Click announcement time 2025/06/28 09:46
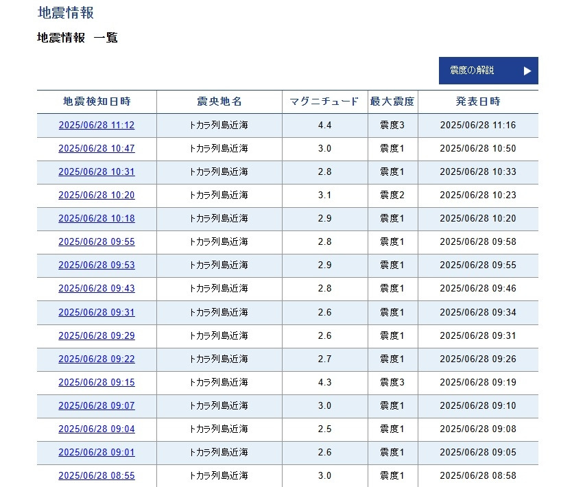 pos(478,289)
